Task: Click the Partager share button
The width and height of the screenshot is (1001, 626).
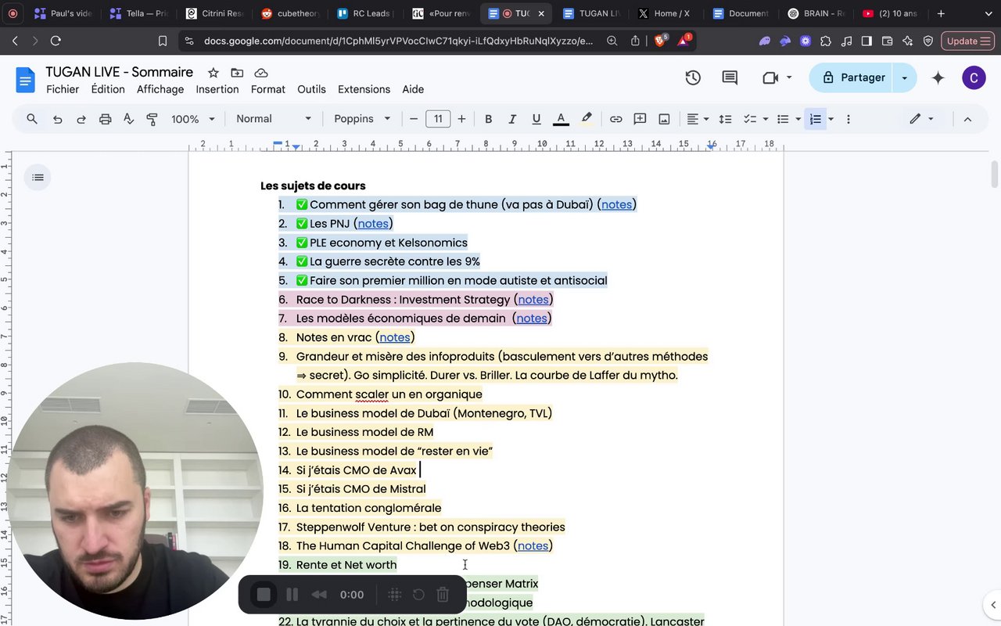Action: [852, 77]
